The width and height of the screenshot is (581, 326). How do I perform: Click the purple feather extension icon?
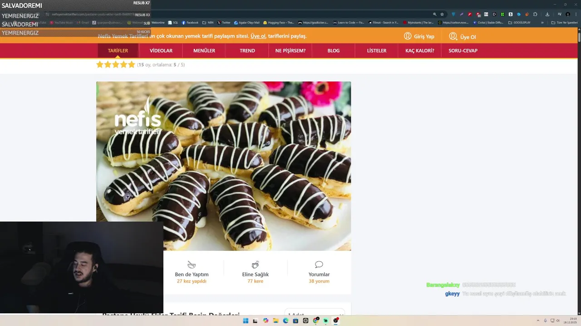pos(462,14)
